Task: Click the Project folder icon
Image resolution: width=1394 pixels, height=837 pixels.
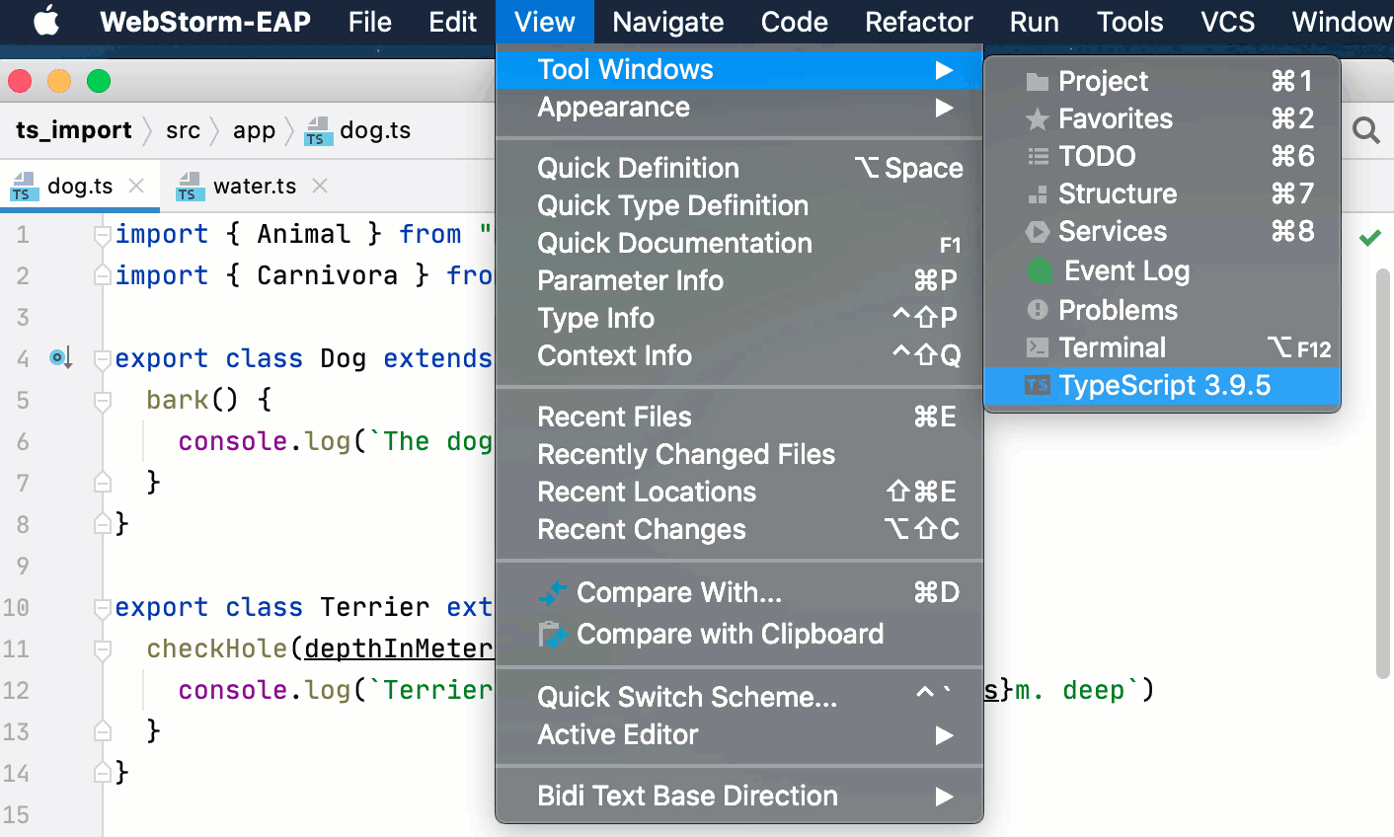Action: coord(1037,82)
